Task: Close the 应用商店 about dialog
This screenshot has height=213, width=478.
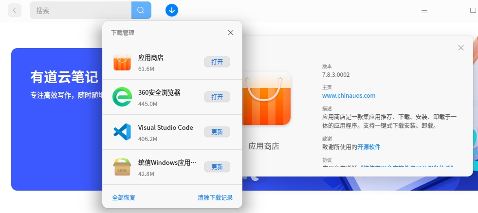Action: (x=460, y=48)
